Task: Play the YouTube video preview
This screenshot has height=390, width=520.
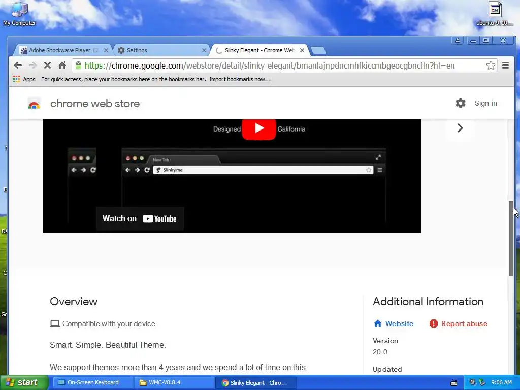Action: tap(259, 128)
